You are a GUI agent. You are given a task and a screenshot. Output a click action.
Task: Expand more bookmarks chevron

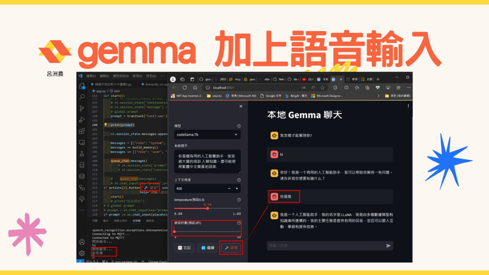coord(379,95)
